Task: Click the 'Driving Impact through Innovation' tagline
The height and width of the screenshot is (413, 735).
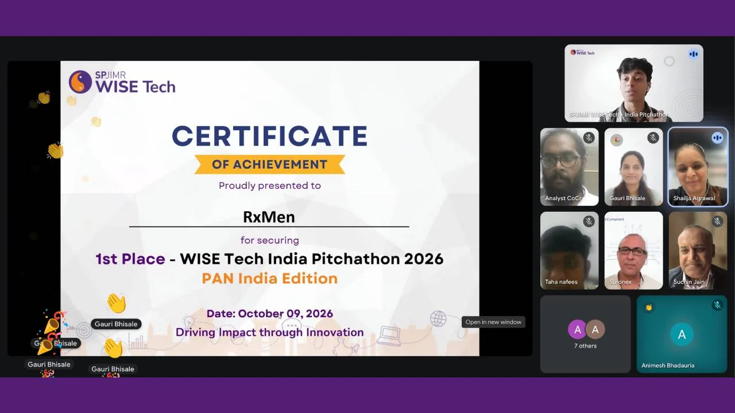Action: click(269, 332)
